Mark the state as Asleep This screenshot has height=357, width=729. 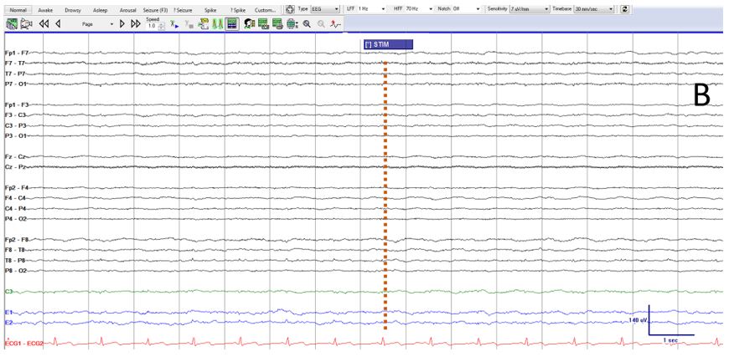pos(100,10)
